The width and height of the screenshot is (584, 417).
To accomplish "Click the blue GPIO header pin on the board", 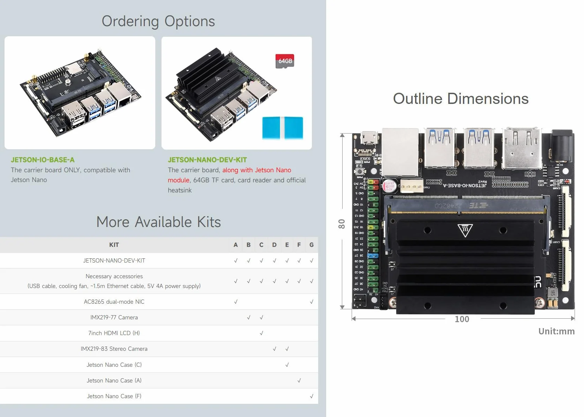I will (373, 256).
